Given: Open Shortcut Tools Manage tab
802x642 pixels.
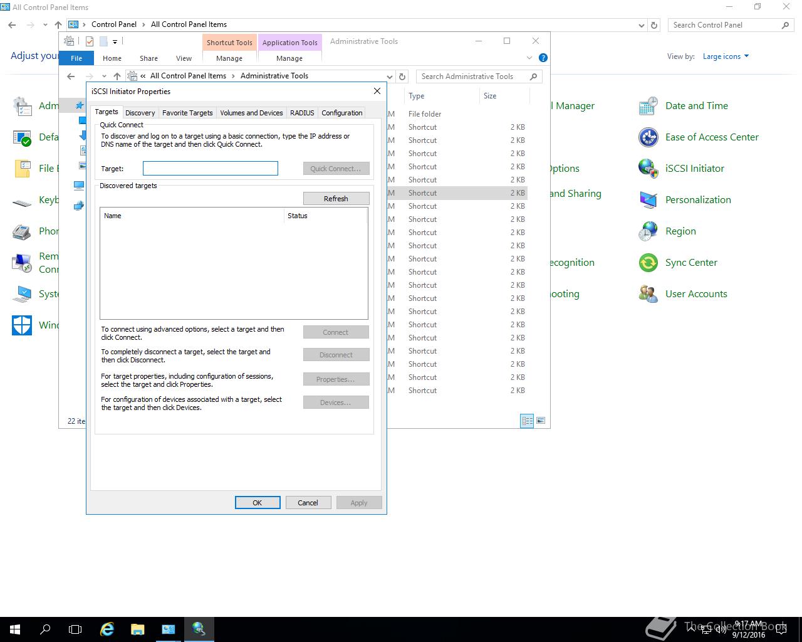Looking at the screenshot, I should [x=229, y=58].
